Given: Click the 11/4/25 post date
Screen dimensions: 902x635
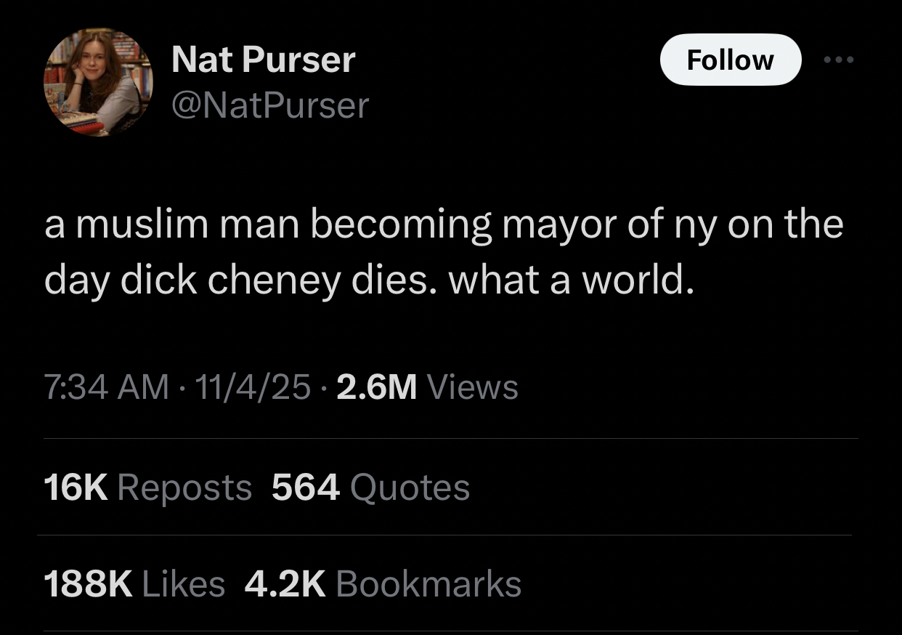Looking at the screenshot, I should click(253, 387).
